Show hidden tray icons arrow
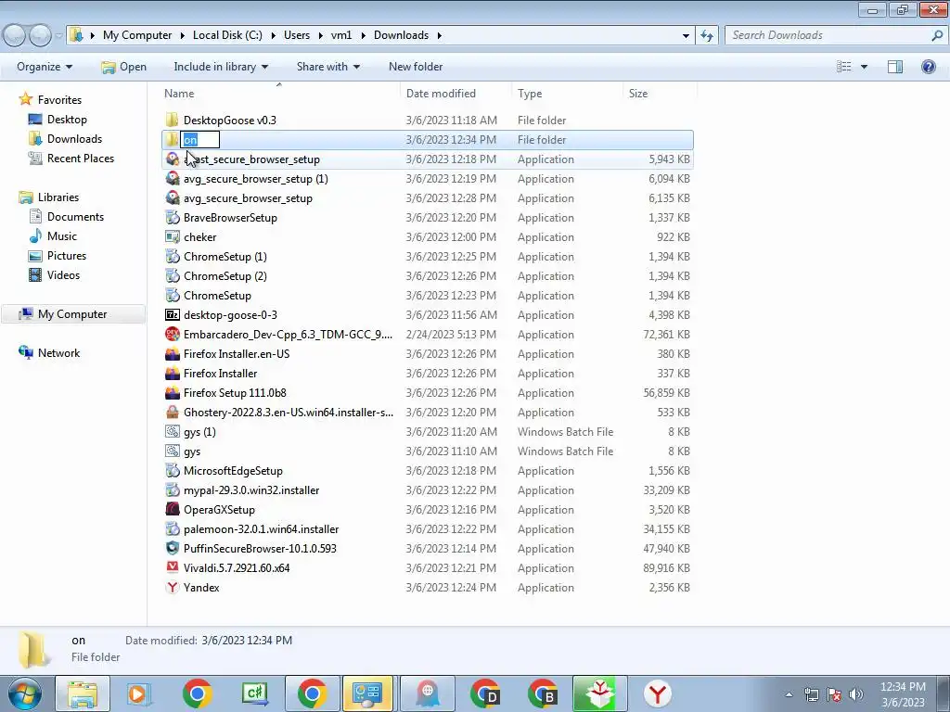Image resolution: width=950 pixels, height=712 pixels. coord(789,694)
